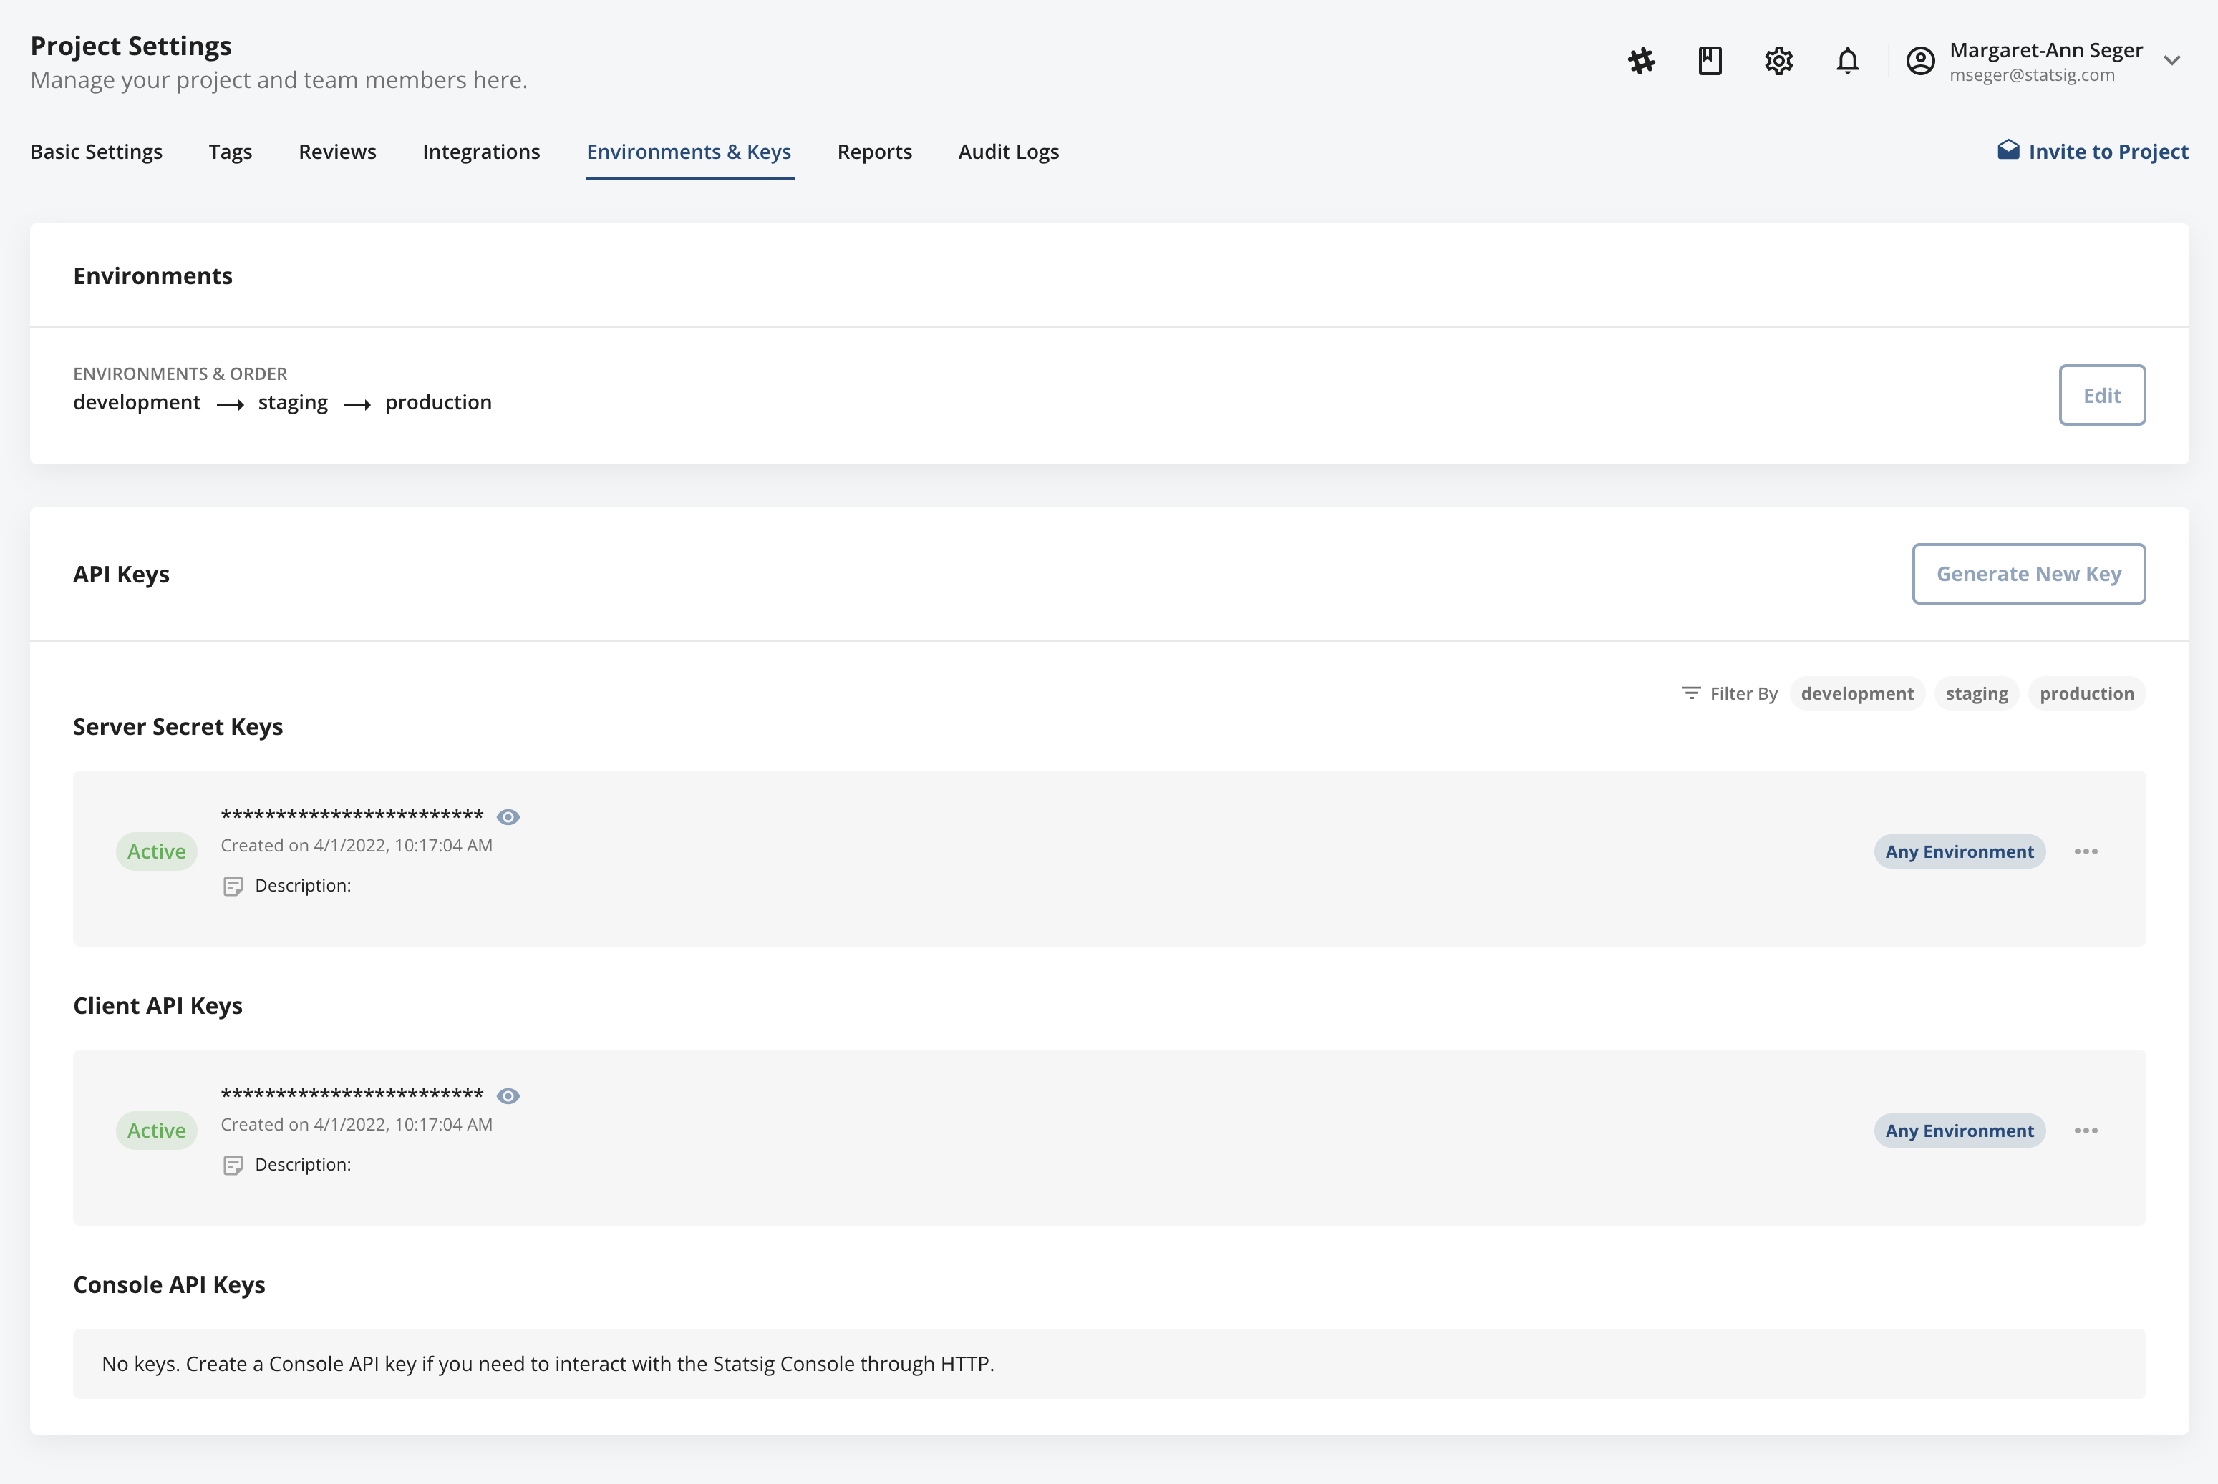2218x1484 pixels.
Task: Click the Filter By funnel icon
Action: [x=1692, y=693]
